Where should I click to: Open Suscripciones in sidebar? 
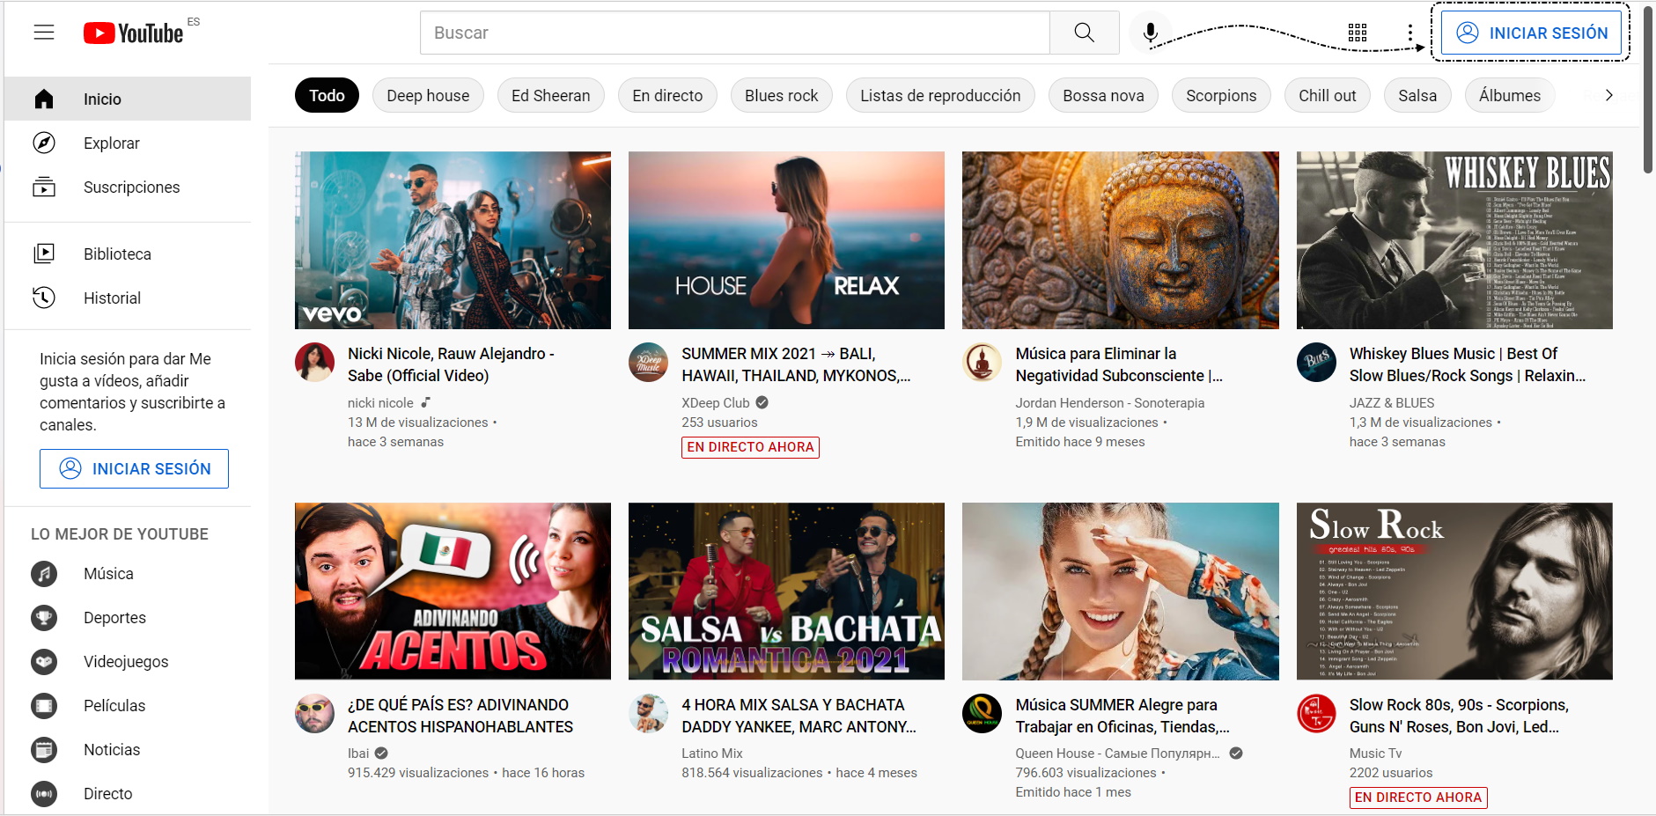point(128,187)
